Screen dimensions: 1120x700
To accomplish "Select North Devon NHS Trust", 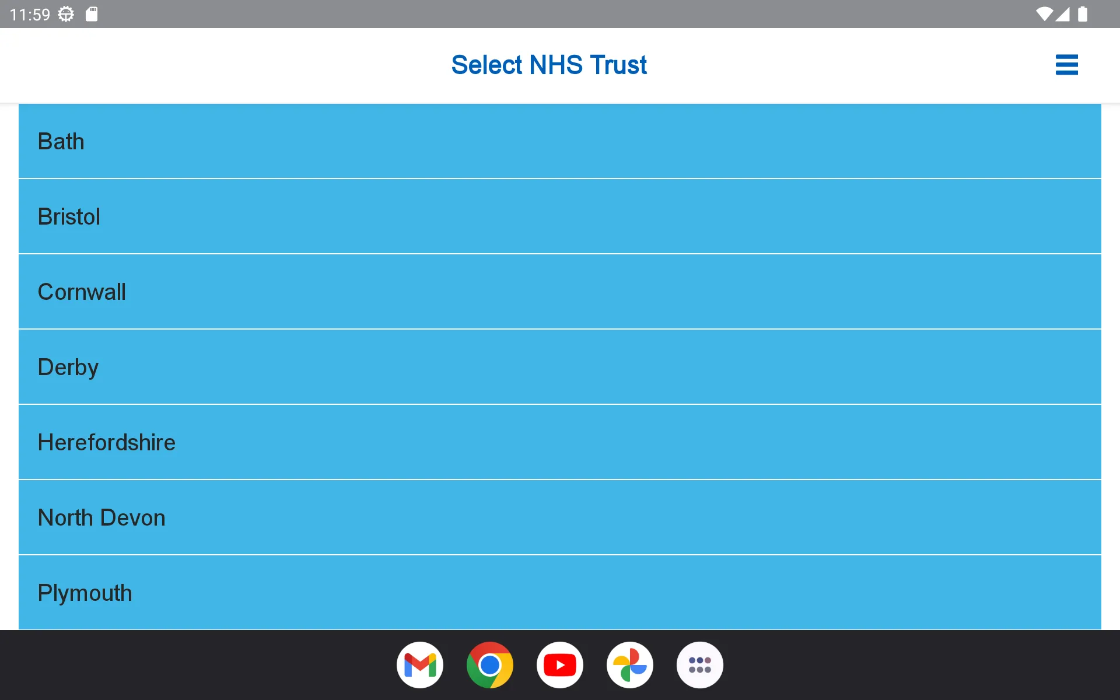I will click(559, 518).
